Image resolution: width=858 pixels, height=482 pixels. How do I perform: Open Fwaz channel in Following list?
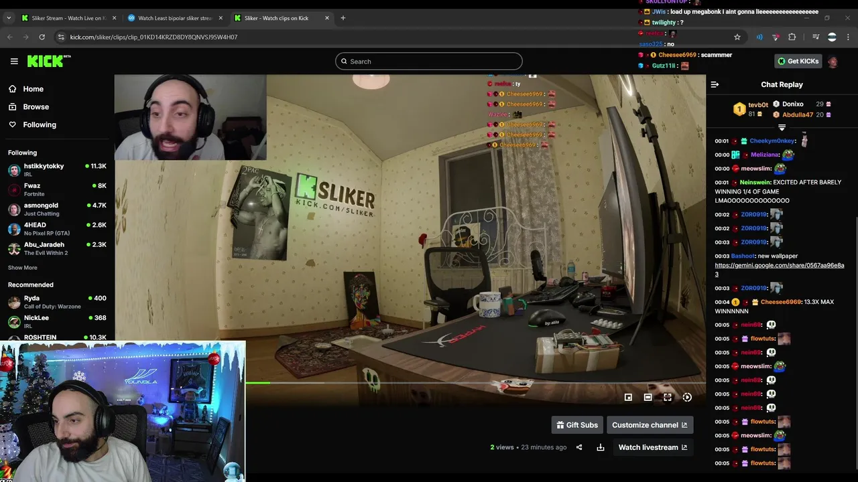click(x=57, y=189)
